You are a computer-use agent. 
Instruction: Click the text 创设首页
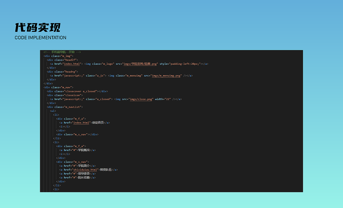pyautogui.click(x=98, y=123)
